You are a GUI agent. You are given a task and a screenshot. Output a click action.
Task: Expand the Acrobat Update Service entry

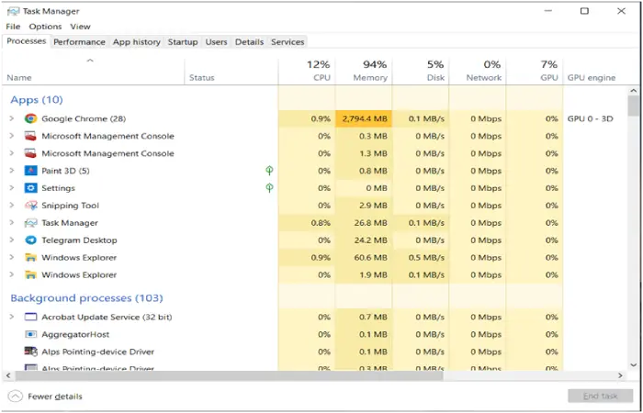tap(12, 318)
